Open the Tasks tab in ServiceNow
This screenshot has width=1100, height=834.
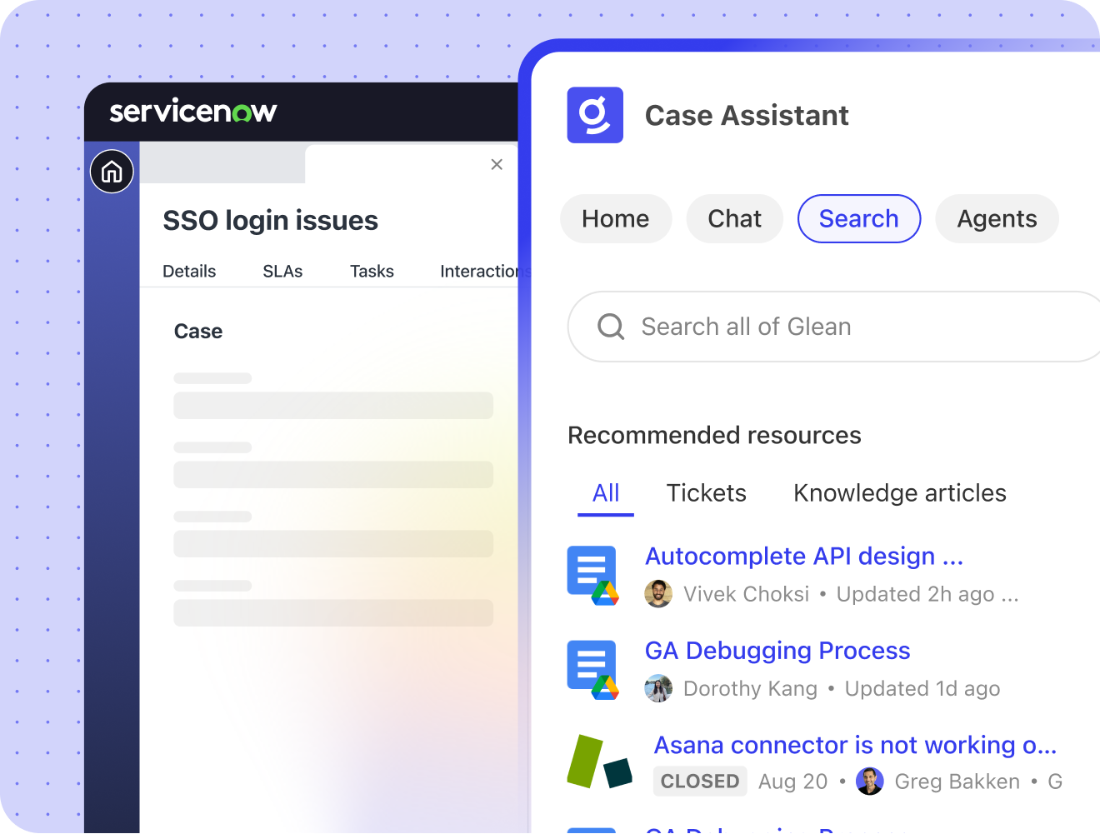372,272
